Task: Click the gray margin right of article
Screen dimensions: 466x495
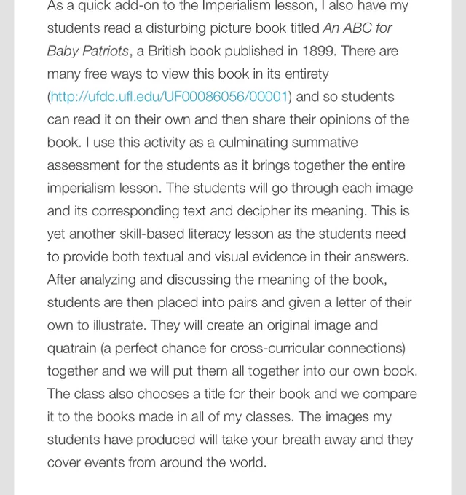Action: 459,247
